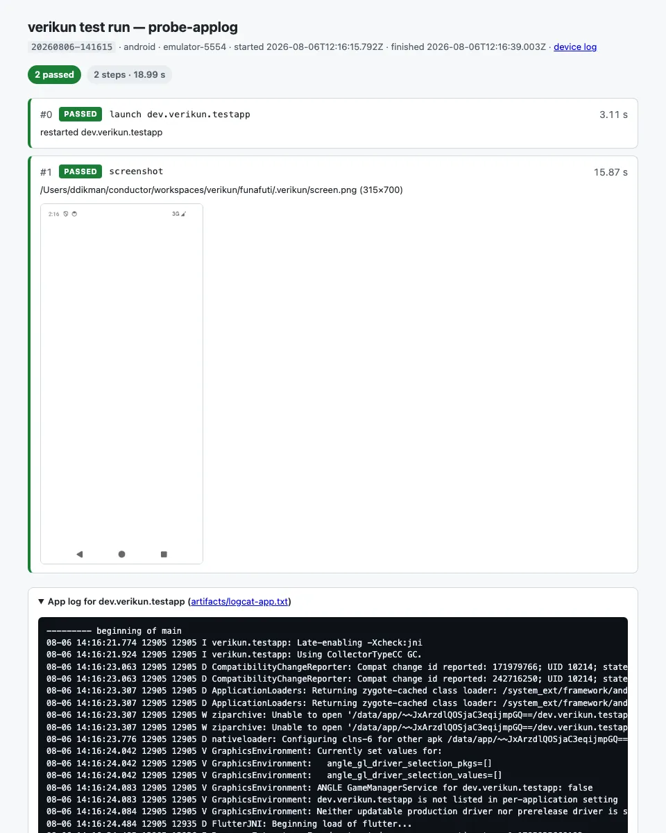666x833 pixels.
Task: Click the screen.png file path text
Action: pyautogui.click(x=221, y=190)
